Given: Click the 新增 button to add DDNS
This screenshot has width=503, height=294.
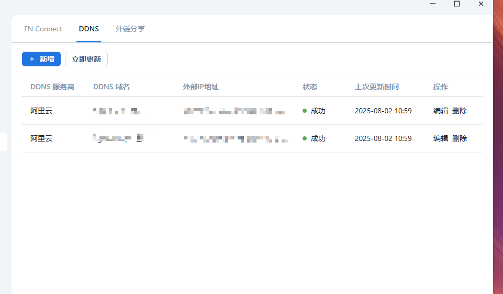Looking at the screenshot, I should 41,59.
